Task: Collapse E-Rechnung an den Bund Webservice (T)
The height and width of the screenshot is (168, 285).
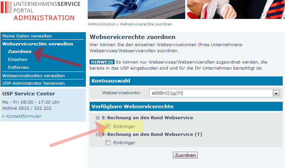Action: pos(98,134)
